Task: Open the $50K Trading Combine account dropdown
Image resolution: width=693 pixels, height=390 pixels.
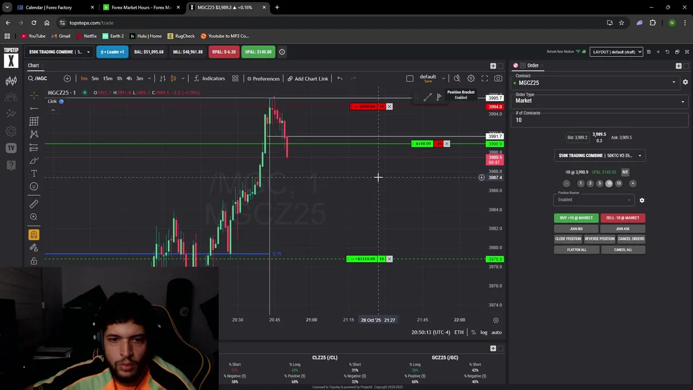Action: click(59, 52)
